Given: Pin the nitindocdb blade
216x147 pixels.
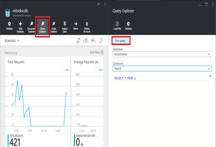Looking at the screenshot, I should point(99,4).
